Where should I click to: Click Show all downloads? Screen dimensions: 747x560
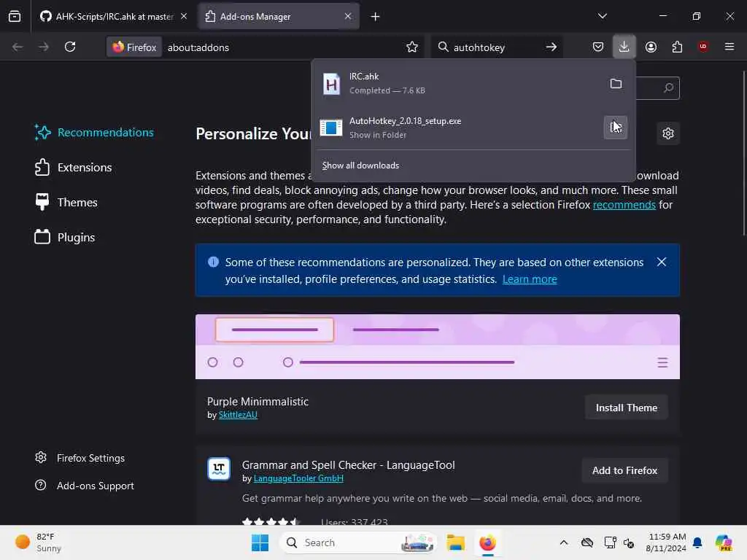(360, 166)
